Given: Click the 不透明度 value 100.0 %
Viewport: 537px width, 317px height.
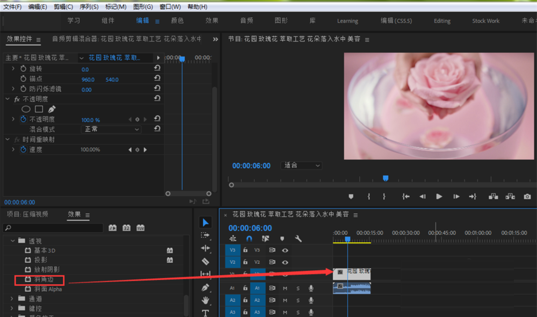Looking at the screenshot, I should tap(90, 120).
